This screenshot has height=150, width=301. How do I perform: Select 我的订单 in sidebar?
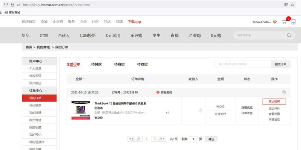39,98
